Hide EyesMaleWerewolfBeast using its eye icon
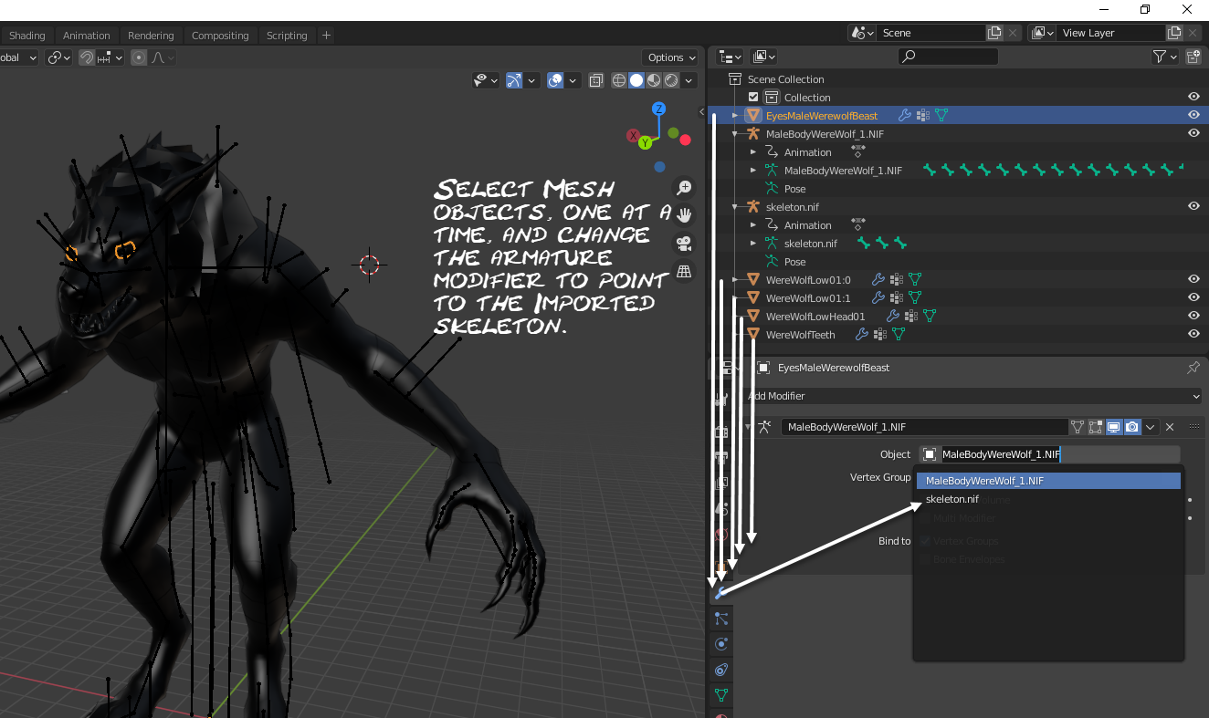This screenshot has width=1209, height=718. pos(1193,115)
